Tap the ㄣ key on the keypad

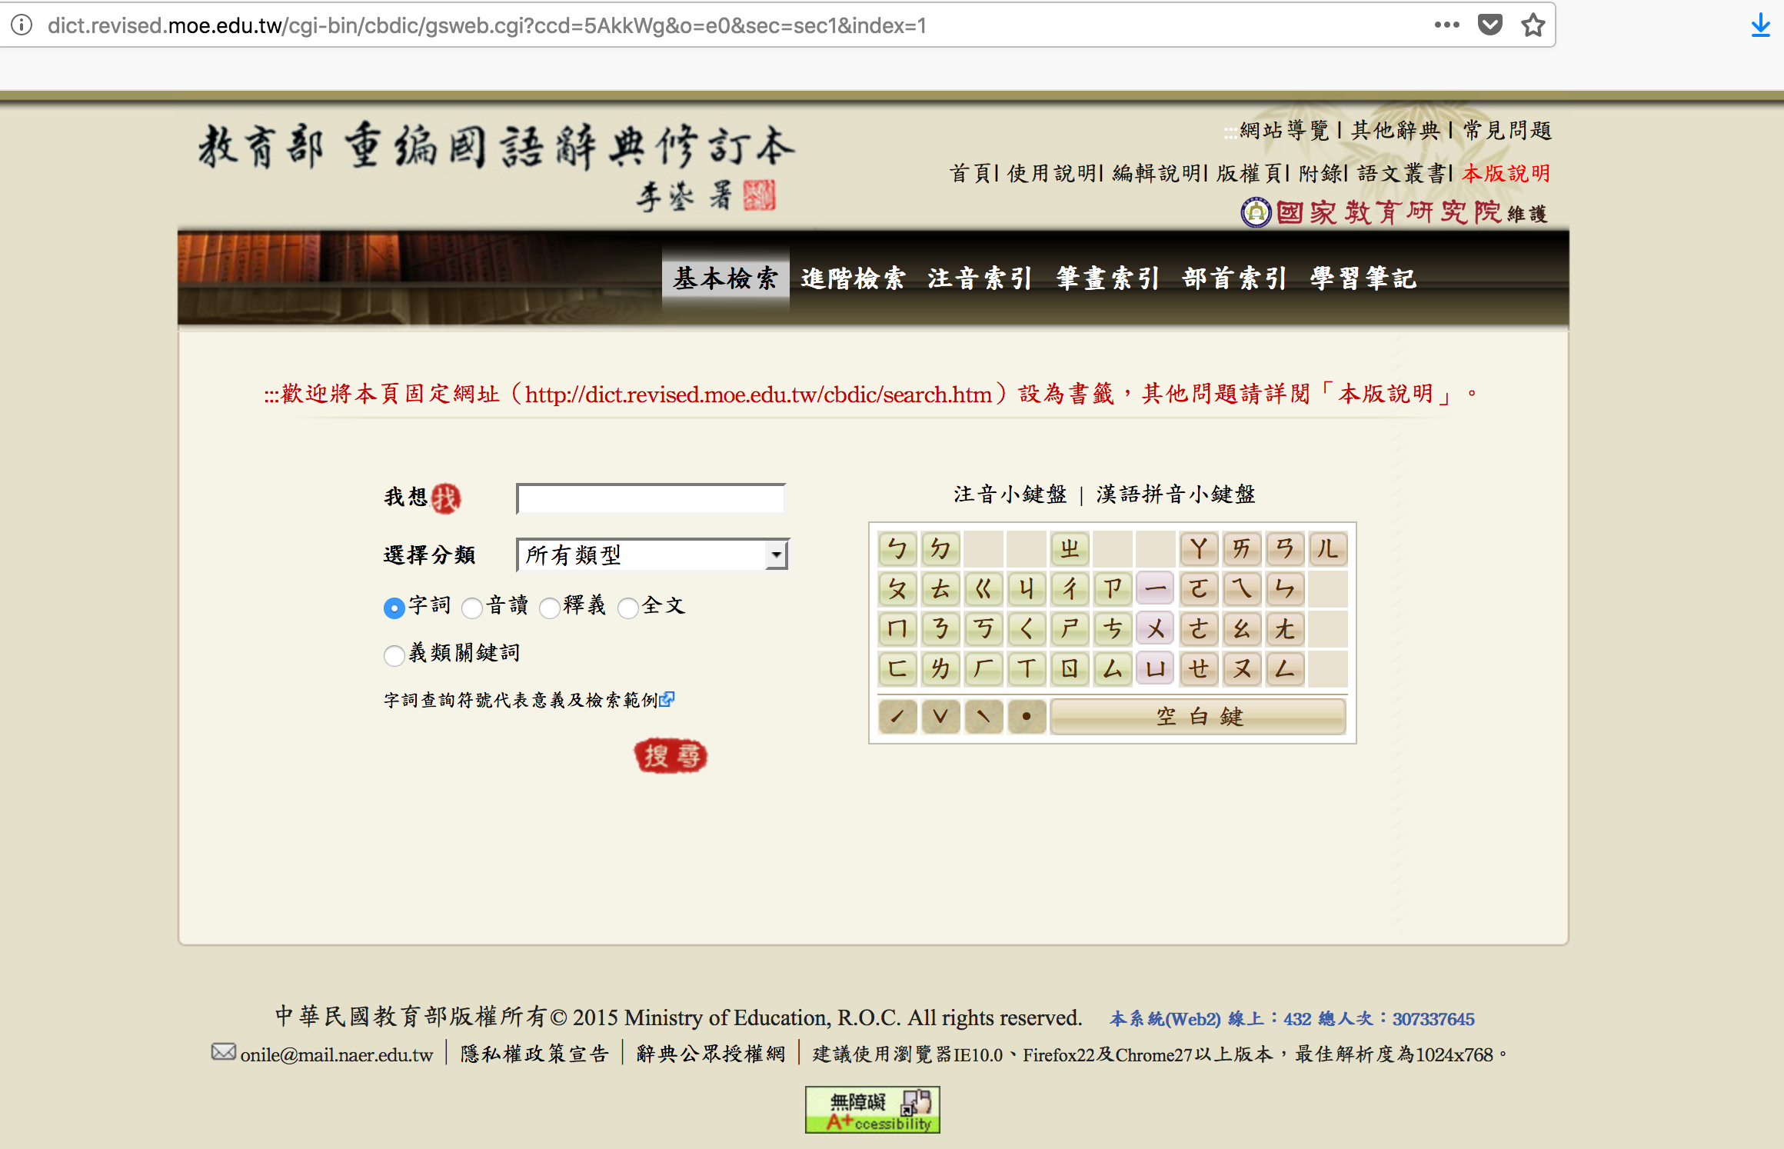tap(1285, 589)
